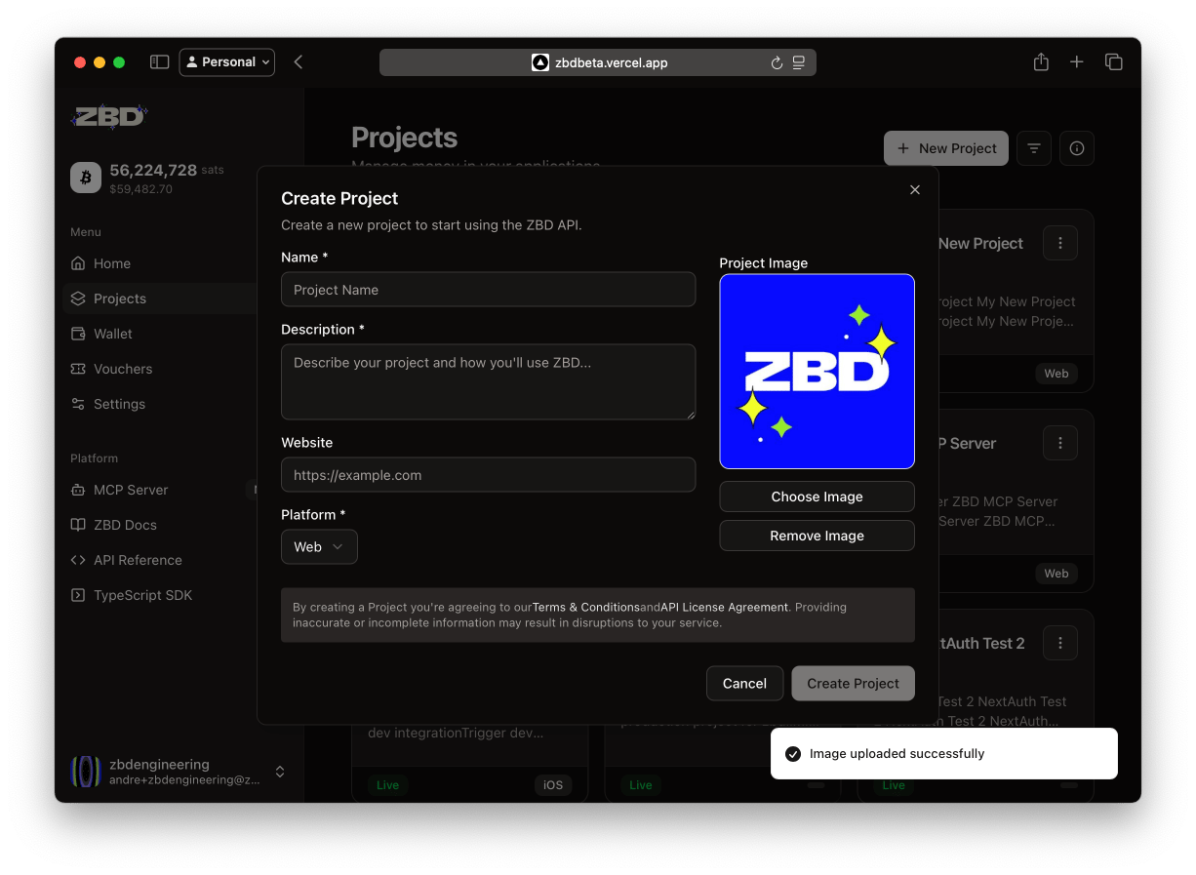The image size is (1196, 875).
Task: Open Wallet from the sidebar
Action: [x=162, y=334]
